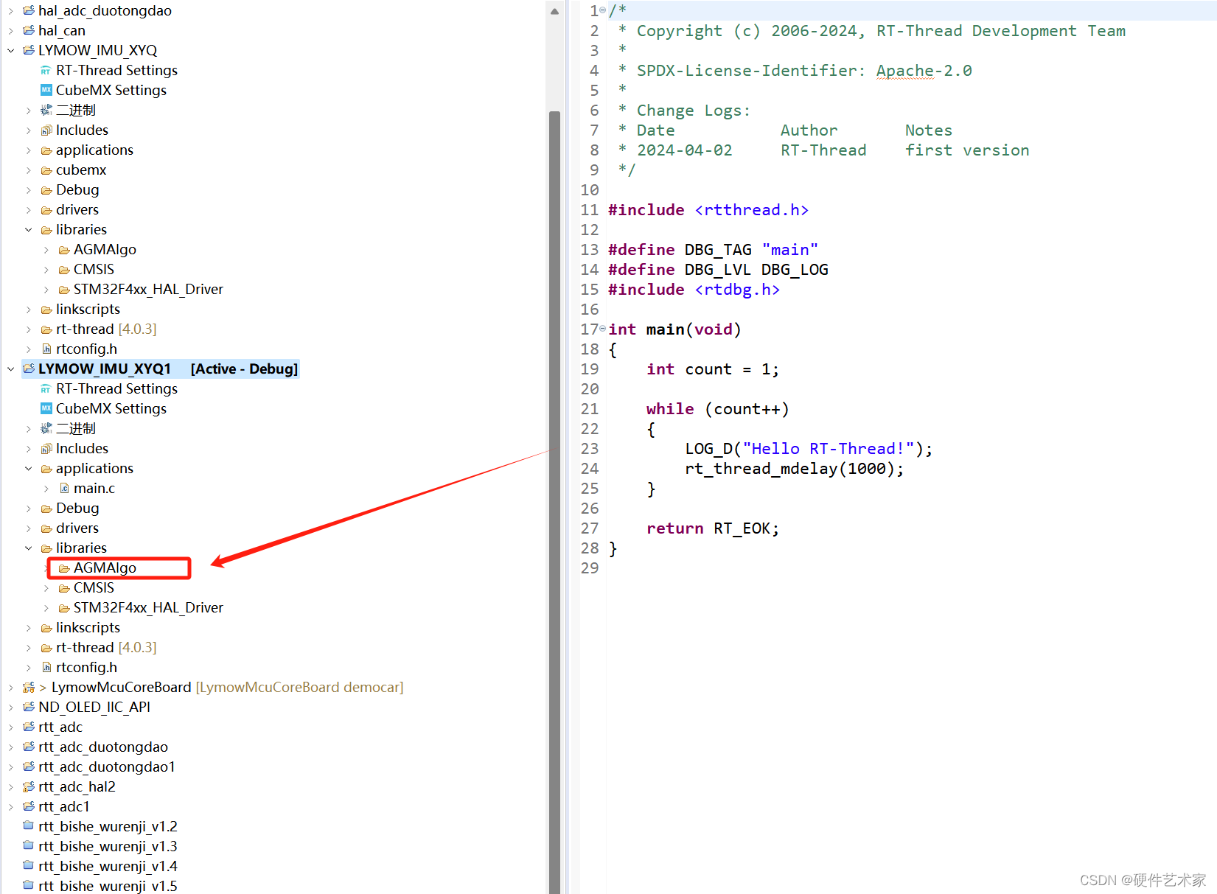The image size is (1217, 894).
Task: Select drivers folder in LYMOW_IMU_XYQ1
Action: [77, 528]
